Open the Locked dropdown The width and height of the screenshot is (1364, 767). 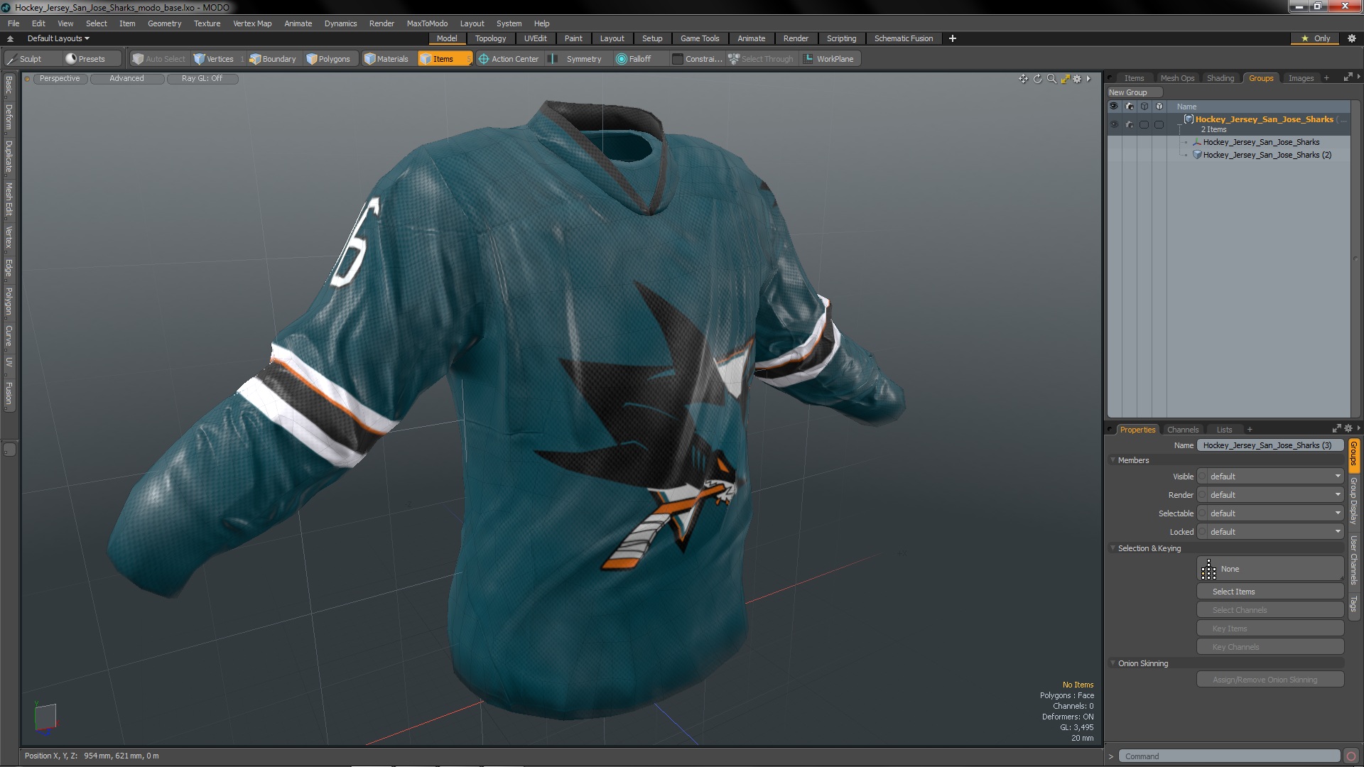point(1275,532)
